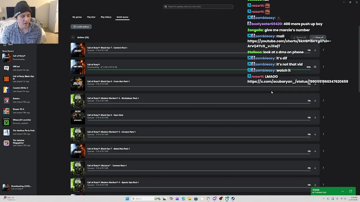Click the Black Ops 6 Cross-Gen Pack 4 thumbnail
Viewport: 360px width, 202px height.
[x=78, y=84]
